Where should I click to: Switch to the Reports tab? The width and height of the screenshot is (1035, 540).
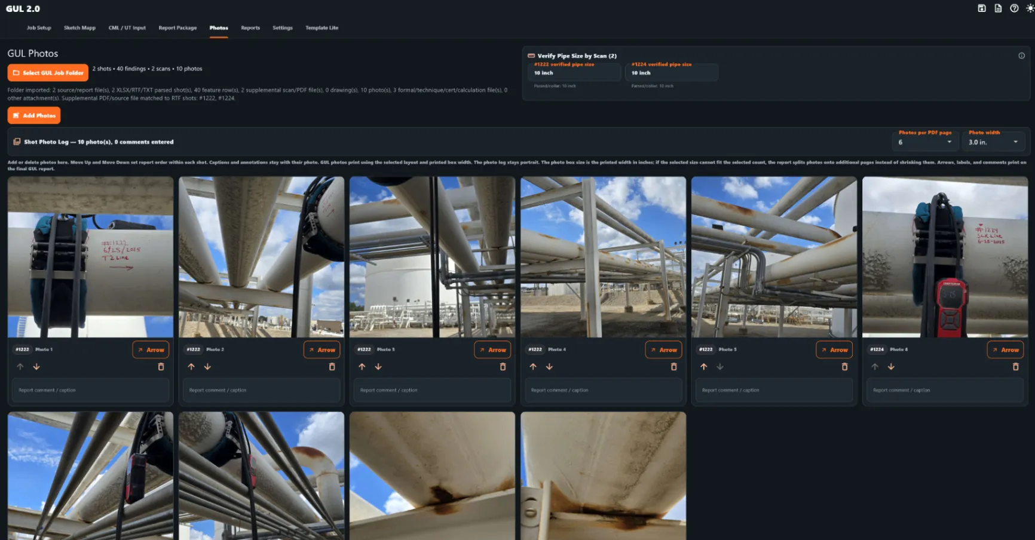pos(250,28)
